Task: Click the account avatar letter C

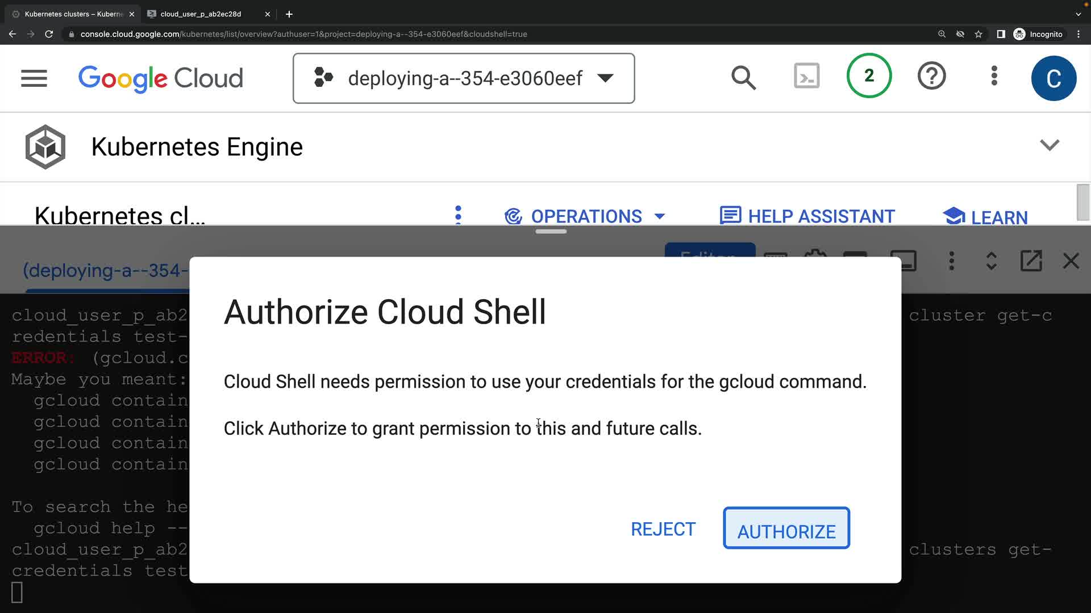Action: point(1053,78)
